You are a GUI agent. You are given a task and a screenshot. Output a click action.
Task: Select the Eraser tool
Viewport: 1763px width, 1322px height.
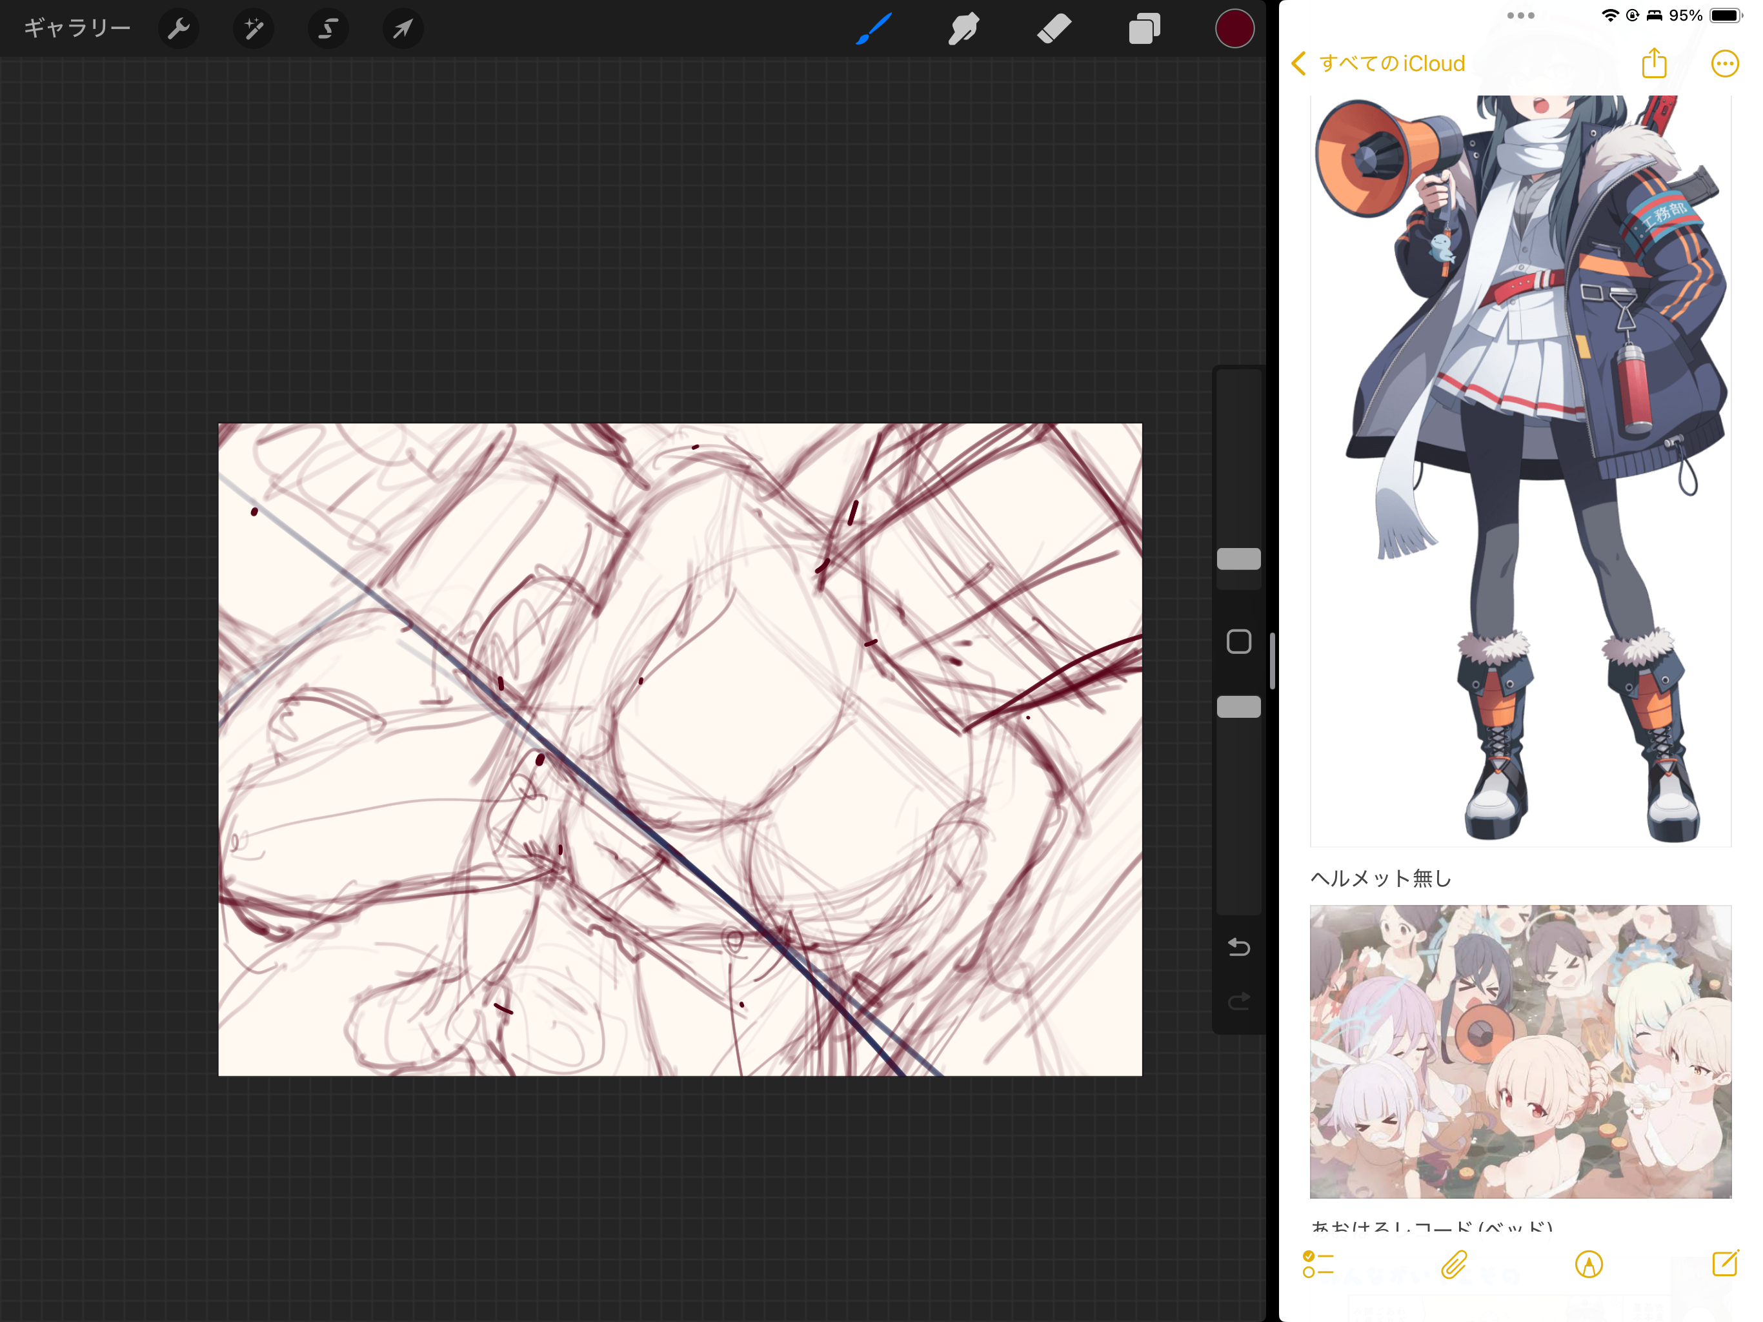tap(1054, 30)
